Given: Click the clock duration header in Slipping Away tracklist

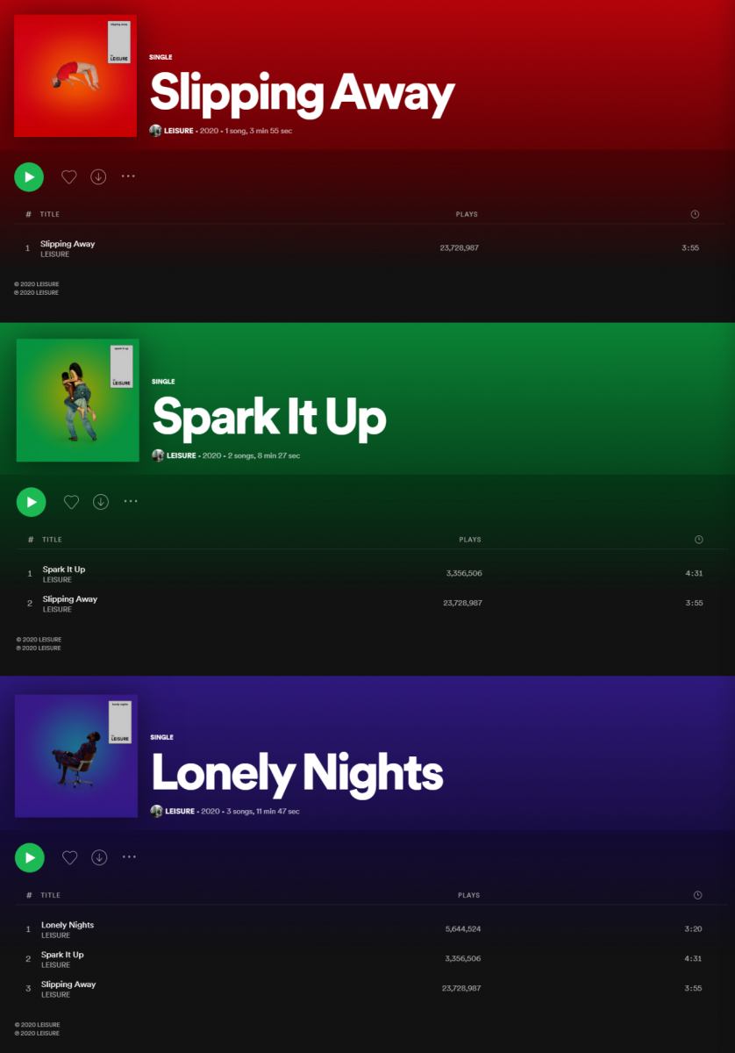Looking at the screenshot, I should pyautogui.click(x=695, y=214).
